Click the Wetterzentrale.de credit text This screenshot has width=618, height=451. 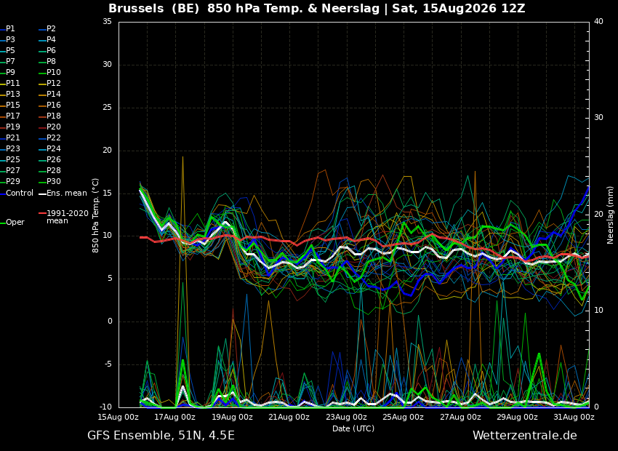525,436
